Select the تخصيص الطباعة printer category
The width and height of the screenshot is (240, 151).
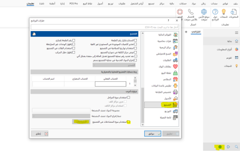pyautogui.click(x=162, y=92)
